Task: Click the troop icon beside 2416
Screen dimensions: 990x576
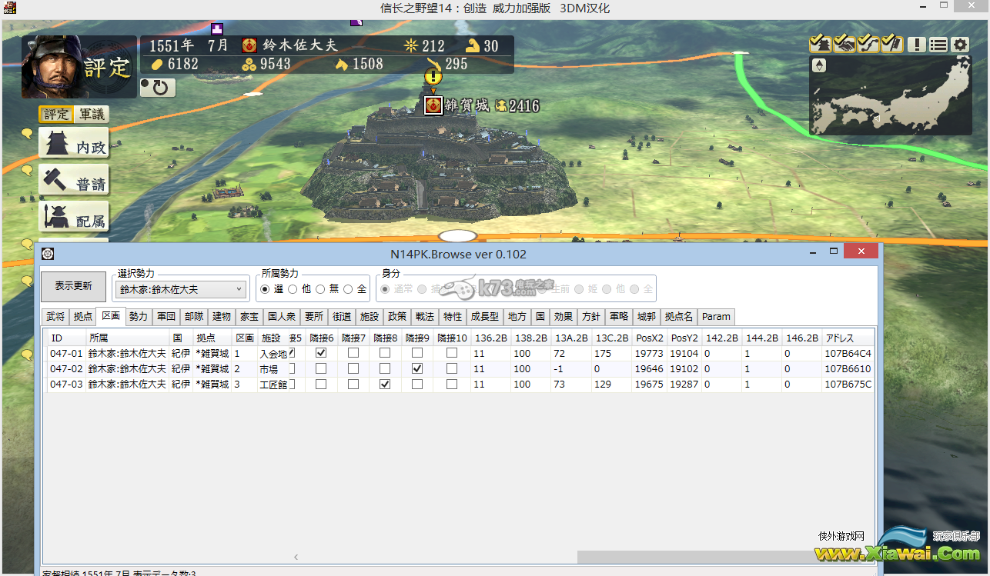Action: (x=500, y=106)
